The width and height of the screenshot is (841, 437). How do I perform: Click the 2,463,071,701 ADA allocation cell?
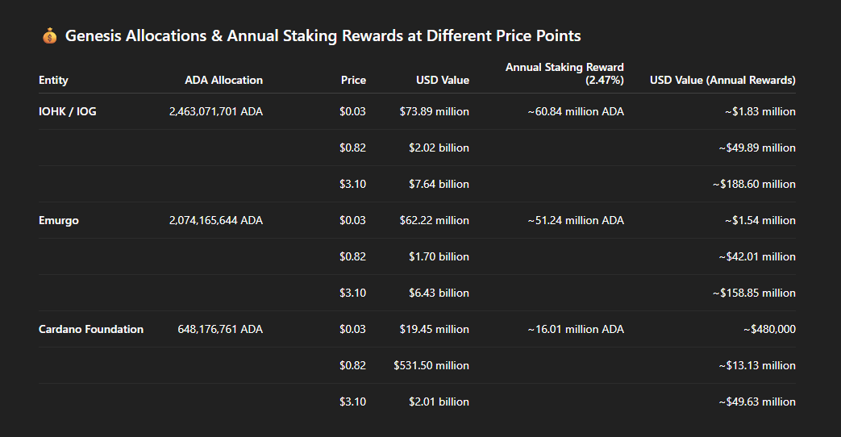pos(216,111)
